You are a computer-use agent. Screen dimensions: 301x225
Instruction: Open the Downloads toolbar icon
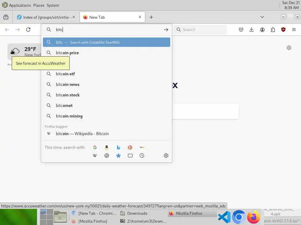click(252, 30)
